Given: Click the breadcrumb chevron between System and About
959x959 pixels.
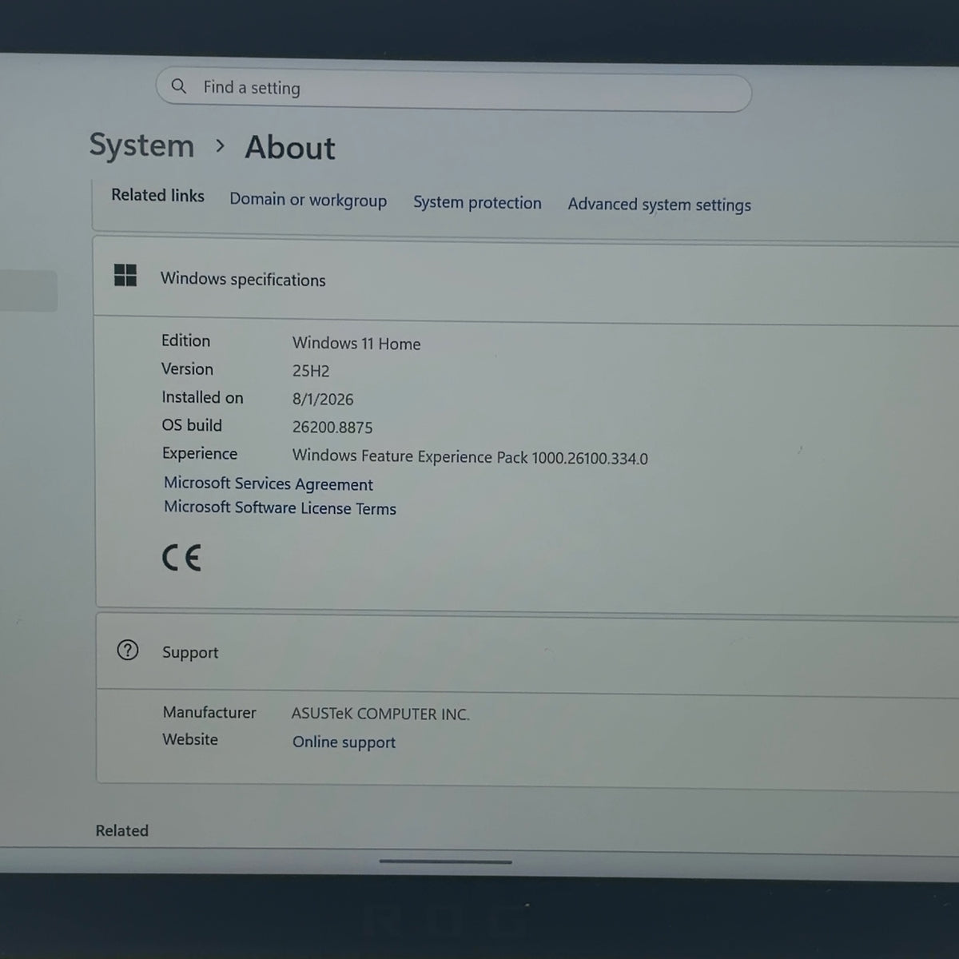Looking at the screenshot, I should (220, 146).
